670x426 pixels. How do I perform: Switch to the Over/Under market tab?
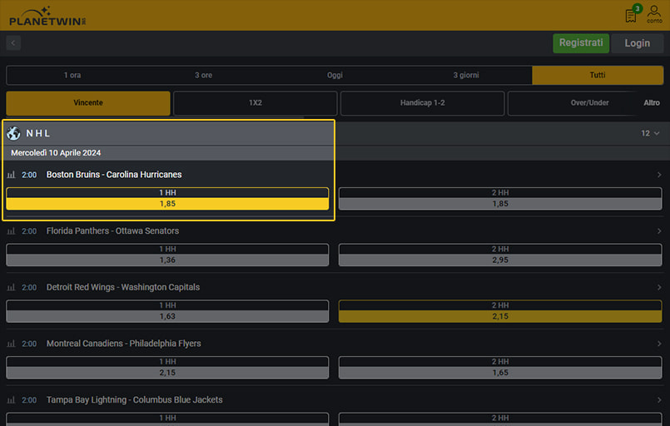589,103
